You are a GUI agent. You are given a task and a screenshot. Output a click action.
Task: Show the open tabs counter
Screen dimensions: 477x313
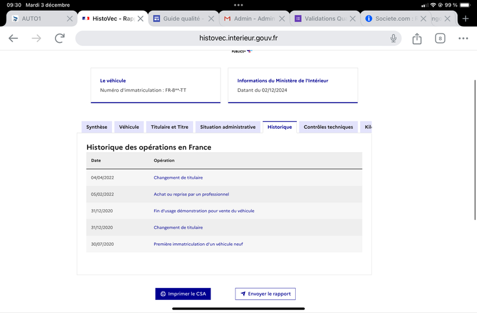[x=440, y=38]
